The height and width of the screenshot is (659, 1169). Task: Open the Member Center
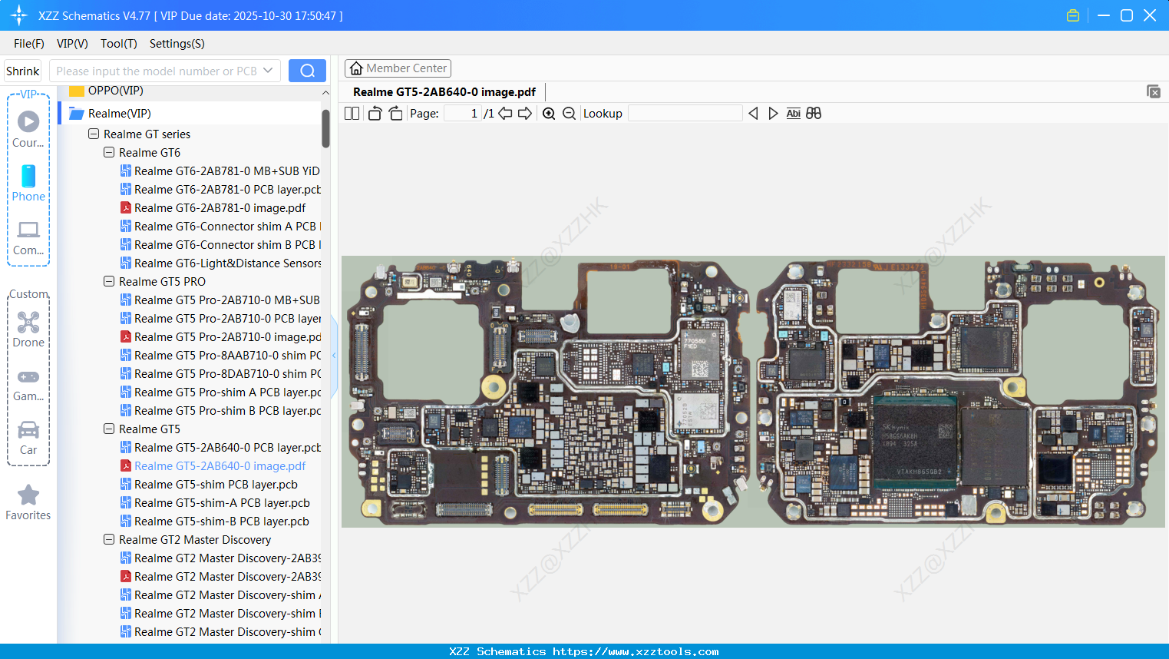tap(398, 68)
